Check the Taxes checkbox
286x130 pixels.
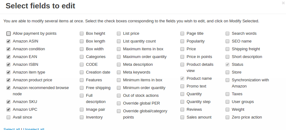pos(227,94)
